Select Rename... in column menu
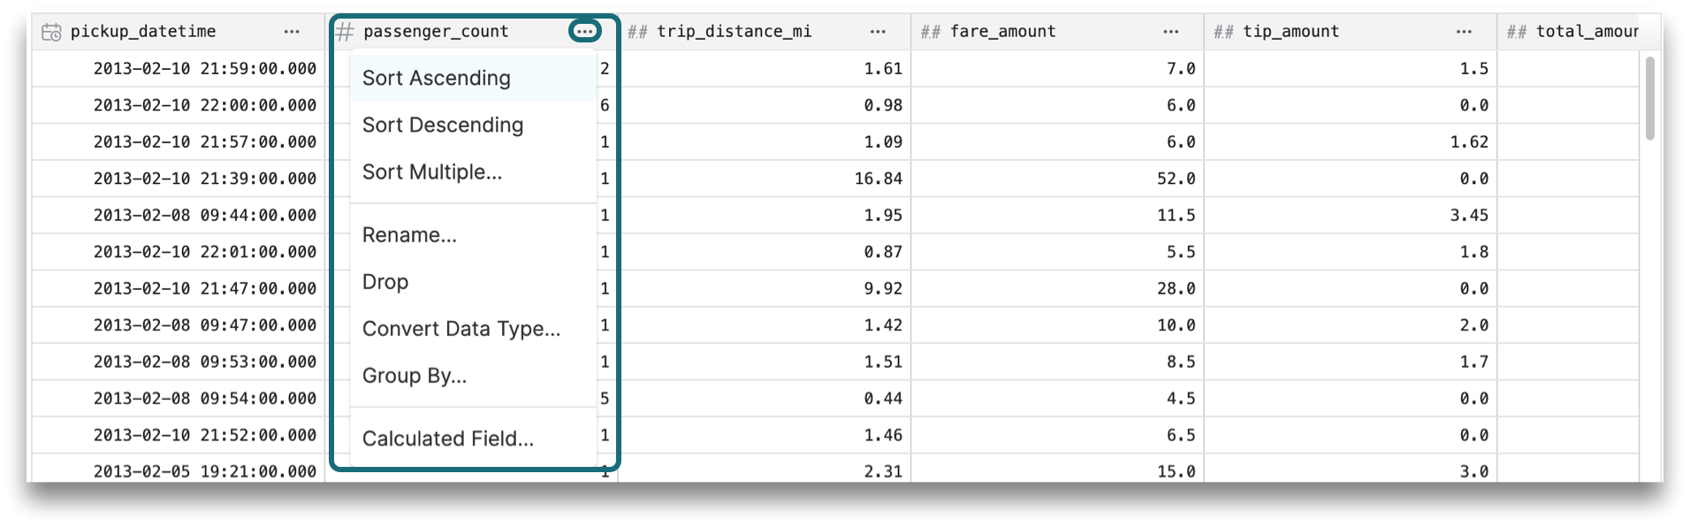Image resolution: width=1690 pixels, height=527 pixels. pos(409,235)
